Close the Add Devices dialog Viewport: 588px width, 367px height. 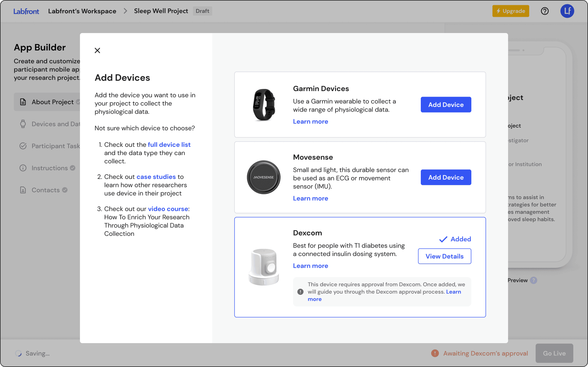[x=97, y=51]
